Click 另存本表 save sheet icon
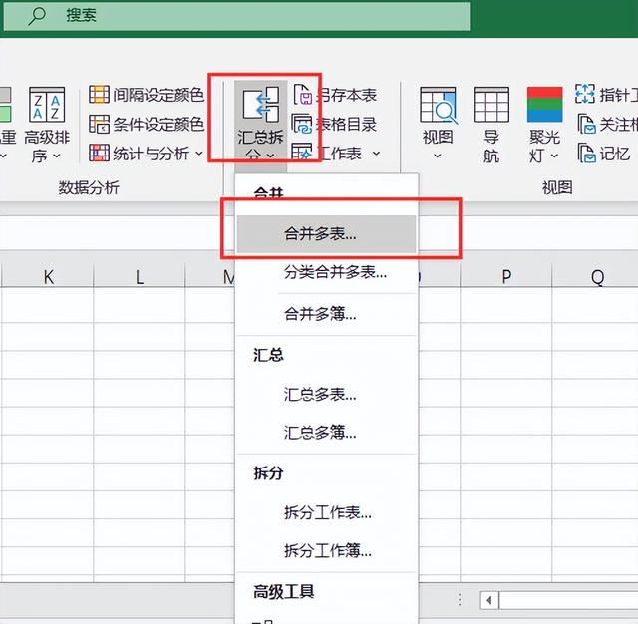 click(x=303, y=95)
